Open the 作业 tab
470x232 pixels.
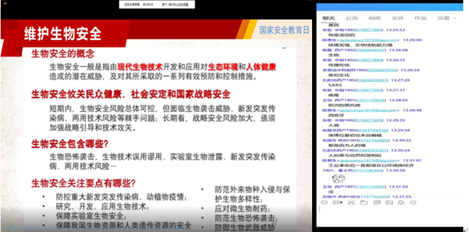click(x=420, y=18)
